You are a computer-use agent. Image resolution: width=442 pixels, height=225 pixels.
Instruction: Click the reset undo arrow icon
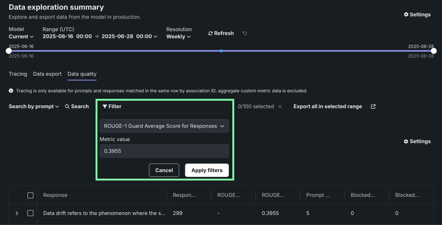point(245,33)
